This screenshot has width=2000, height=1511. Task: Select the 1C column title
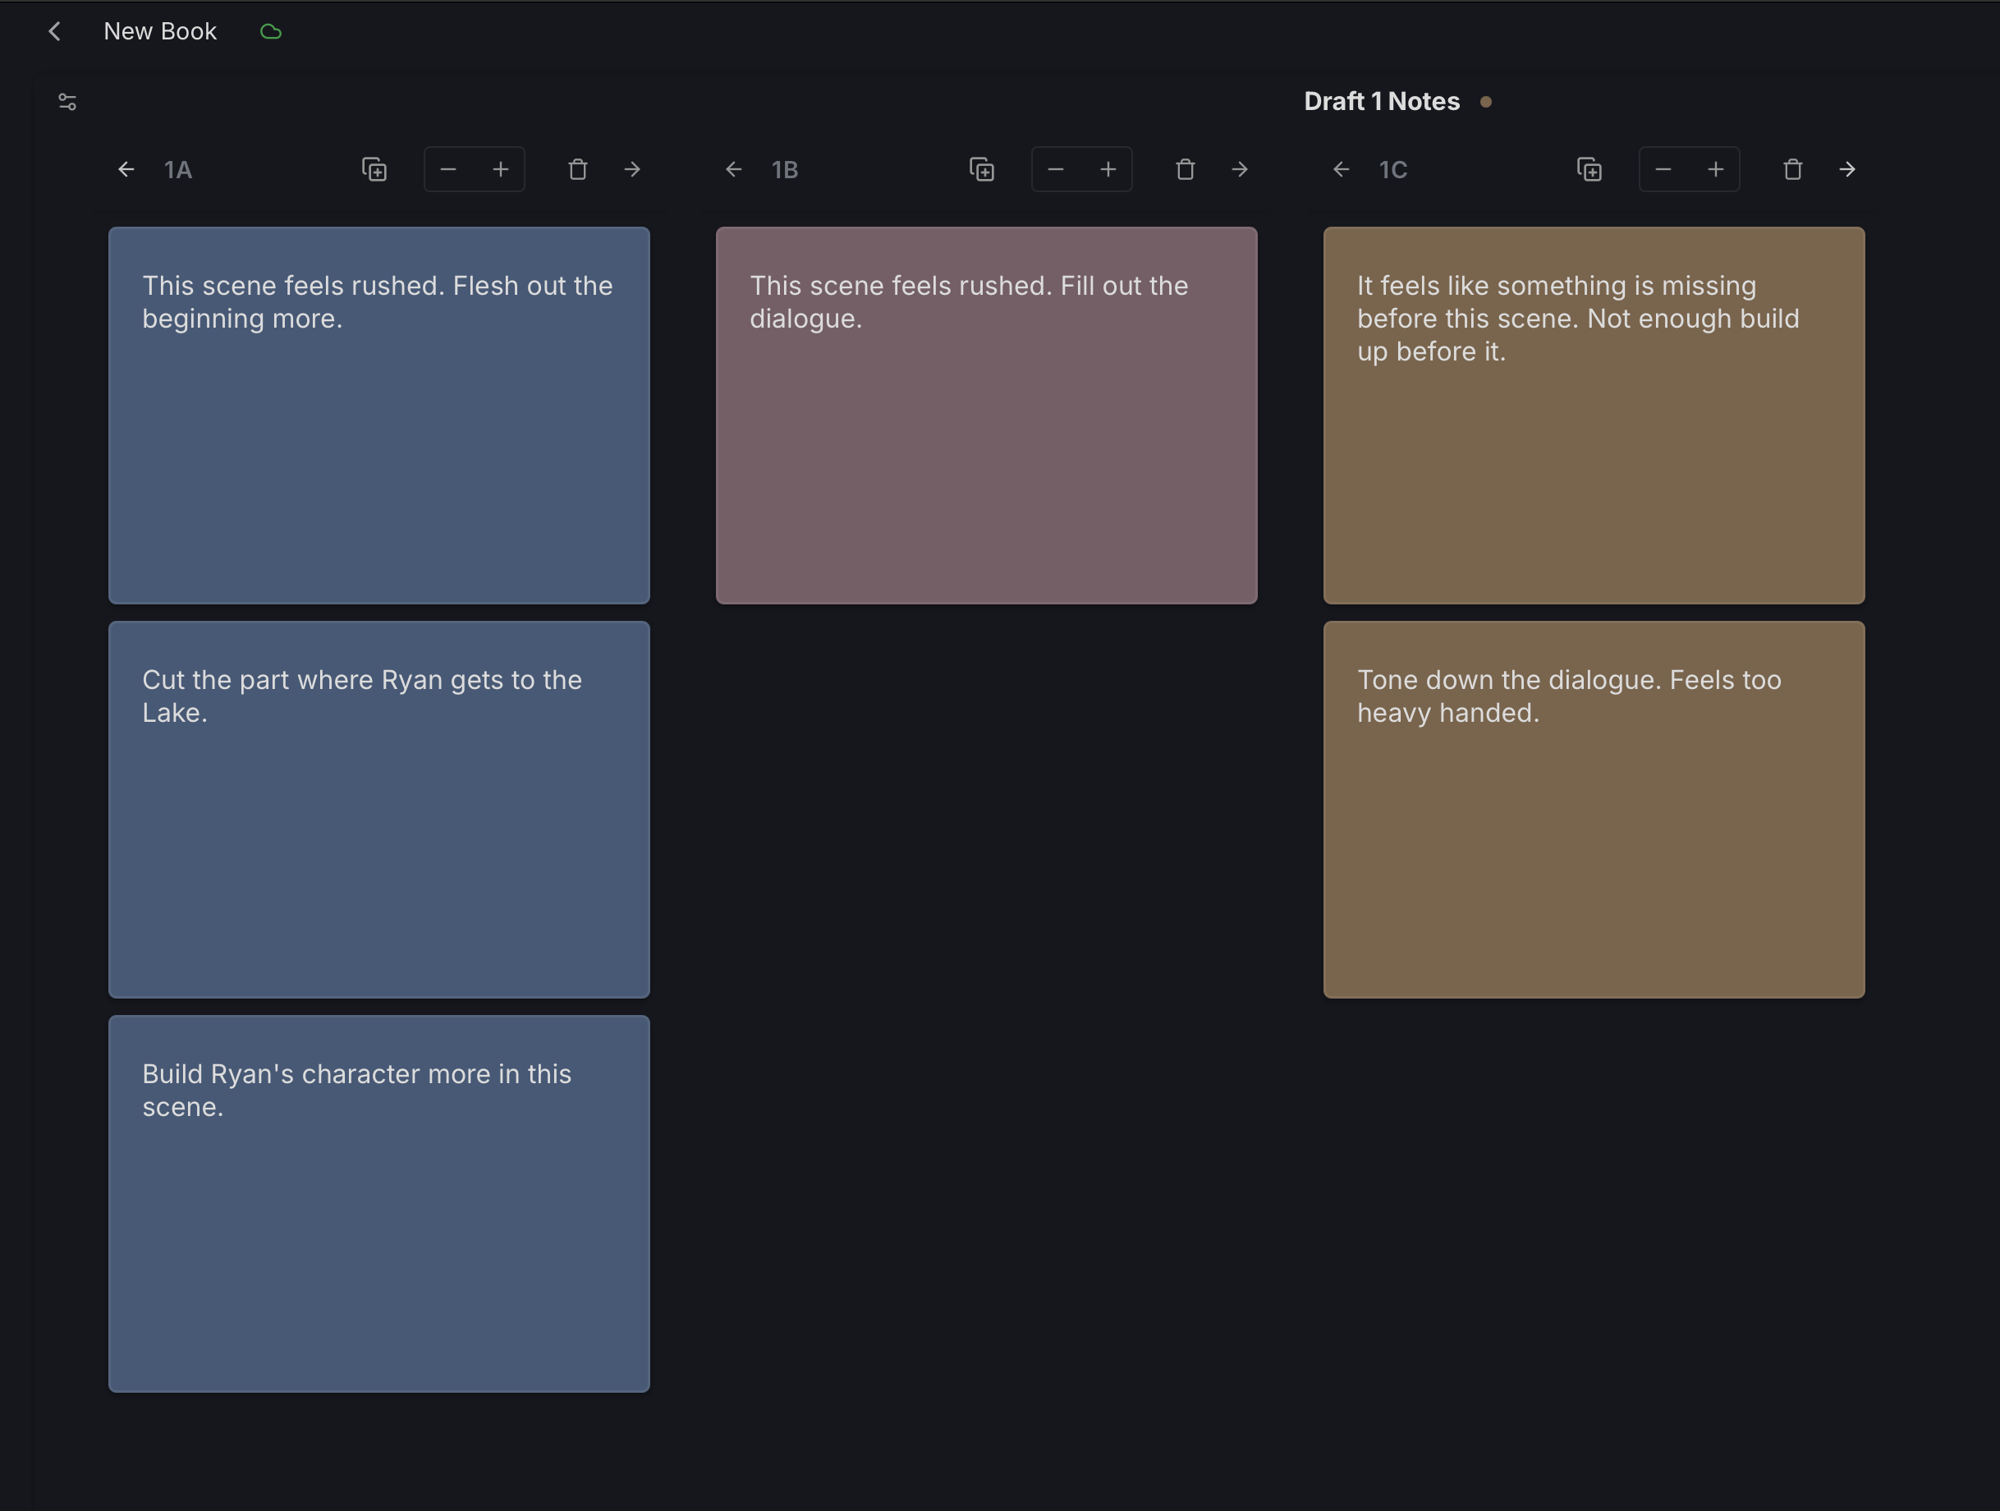[1393, 170]
